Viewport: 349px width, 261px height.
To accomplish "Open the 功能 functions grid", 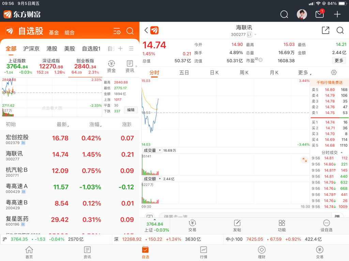I will tap(282, 226).
